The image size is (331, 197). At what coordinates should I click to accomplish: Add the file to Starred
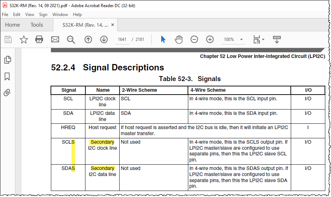pyautogui.click(x=23, y=39)
